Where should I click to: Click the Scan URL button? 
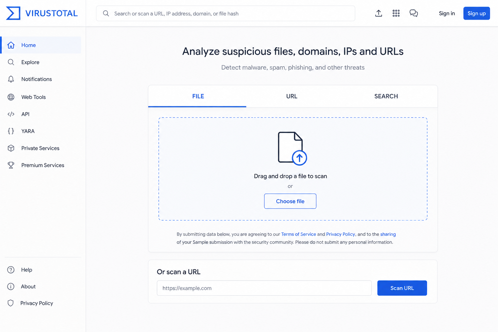[x=402, y=288]
